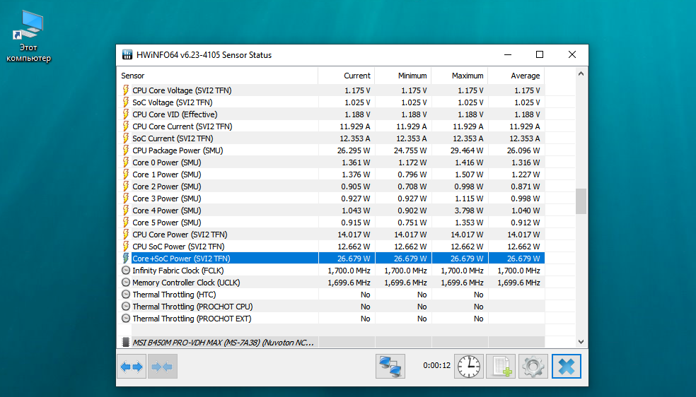Image resolution: width=696 pixels, height=397 pixels.
Task: Maximize the HWiNFO64 Sensor Status window
Action: (540, 55)
